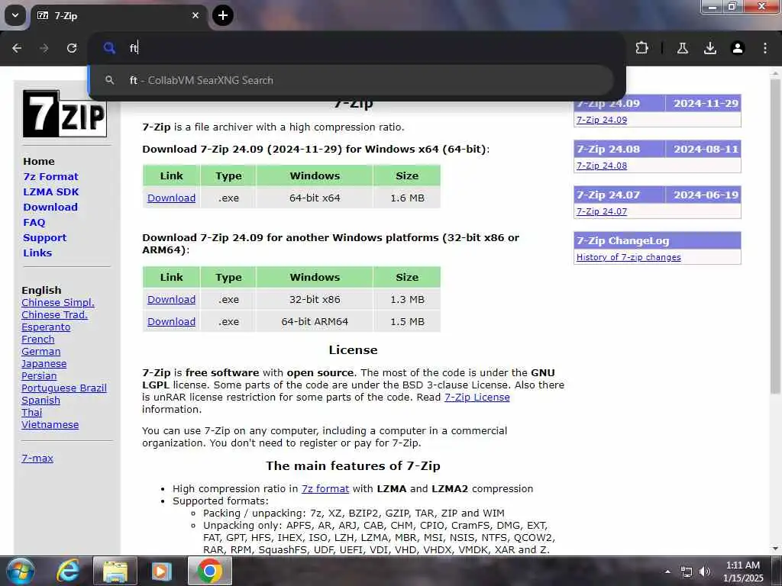The width and height of the screenshot is (782, 586).
Task: Click the Chrome taskbar icon
Action: 209,571
